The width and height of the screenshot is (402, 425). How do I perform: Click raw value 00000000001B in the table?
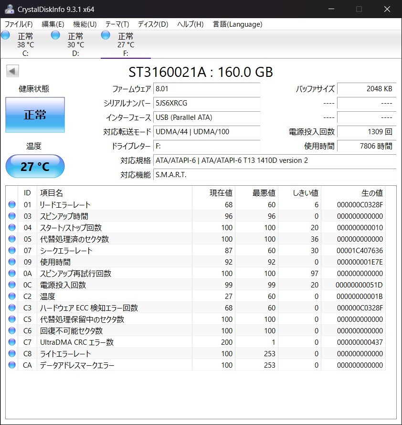(x=360, y=297)
